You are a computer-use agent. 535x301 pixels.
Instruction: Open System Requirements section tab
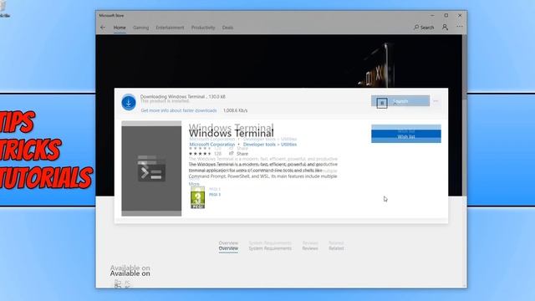[x=270, y=248]
